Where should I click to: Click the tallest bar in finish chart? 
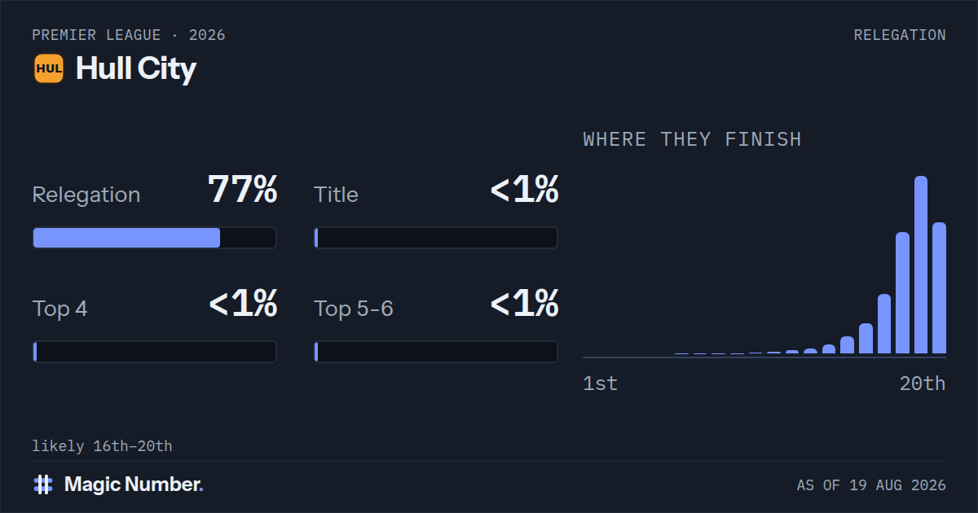click(921, 265)
